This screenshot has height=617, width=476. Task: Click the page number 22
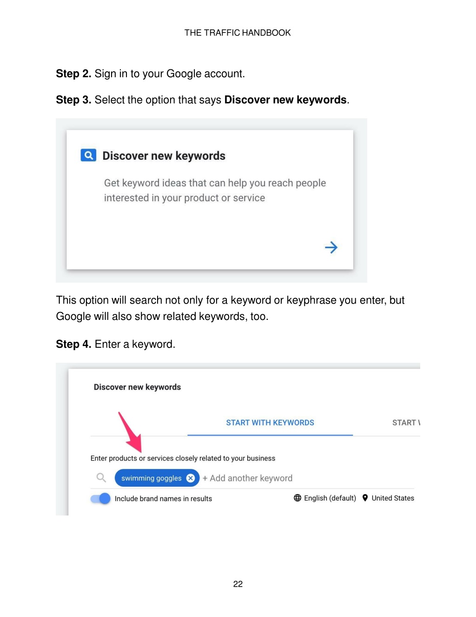(x=238, y=584)
